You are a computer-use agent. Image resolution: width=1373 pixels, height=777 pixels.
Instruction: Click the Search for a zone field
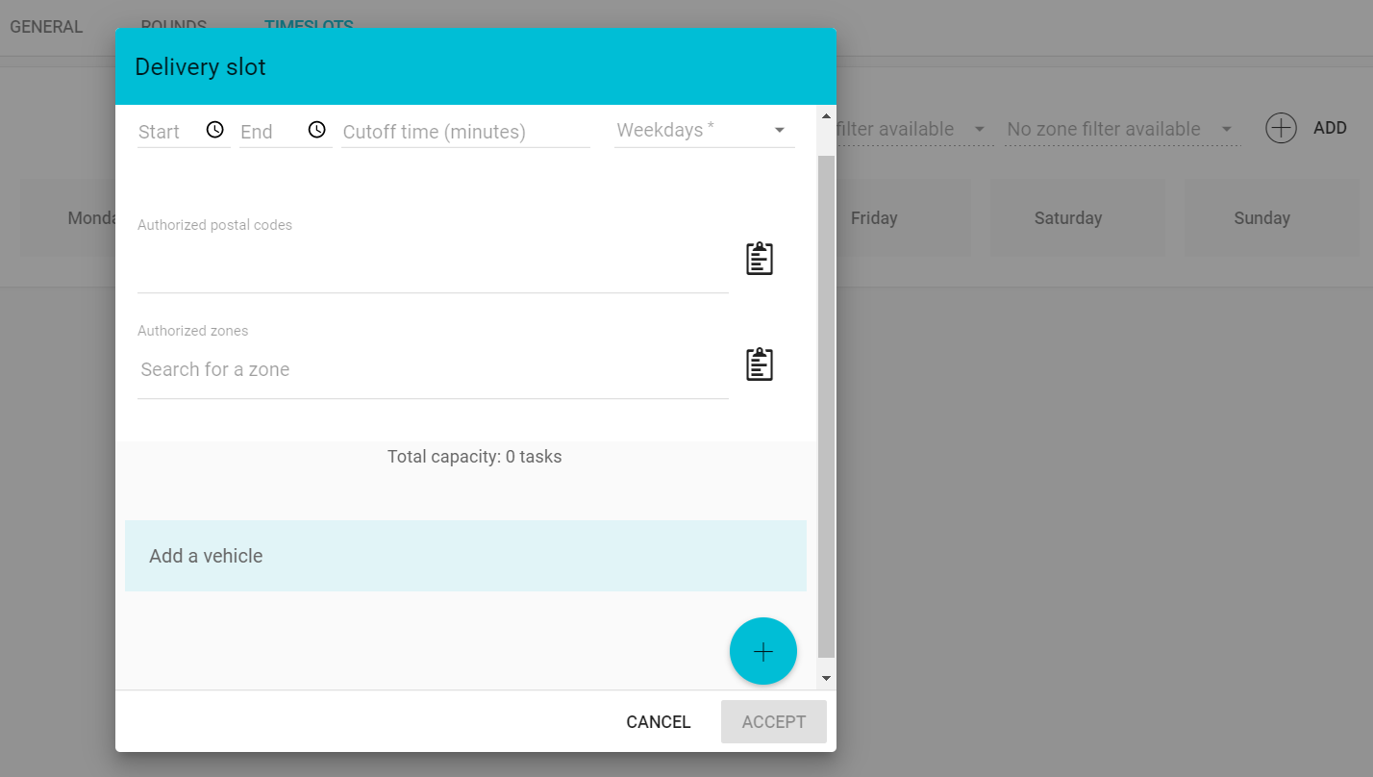pyautogui.click(x=433, y=369)
